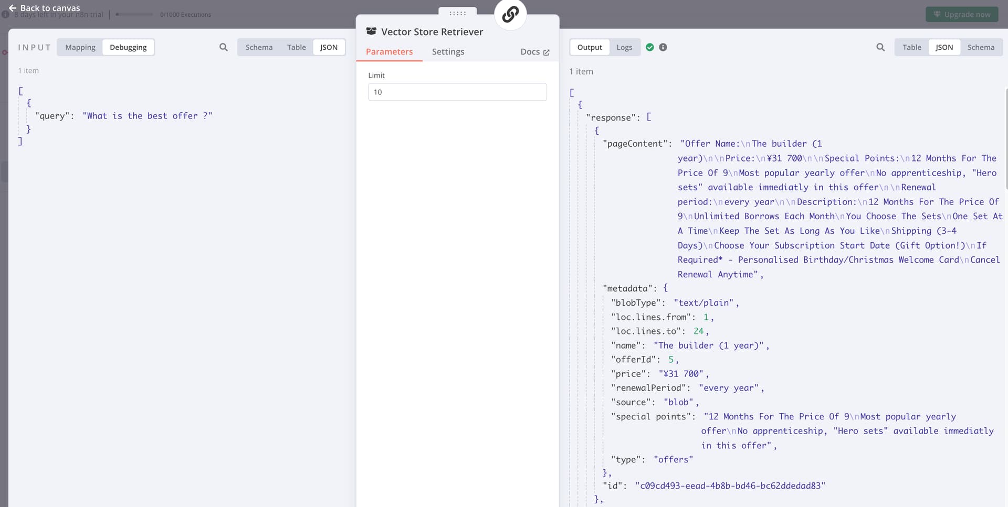Image resolution: width=1008 pixels, height=507 pixels.
Task: Show input as Table
Action: [x=296, y=47]
